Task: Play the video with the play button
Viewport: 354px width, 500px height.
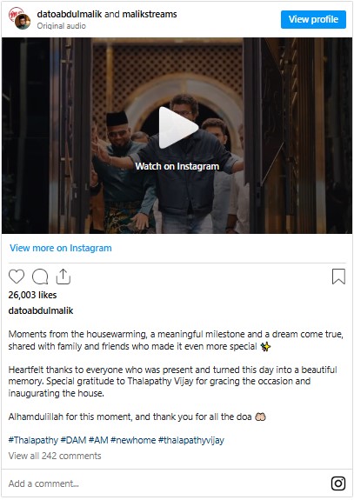Action: (177, 127)
